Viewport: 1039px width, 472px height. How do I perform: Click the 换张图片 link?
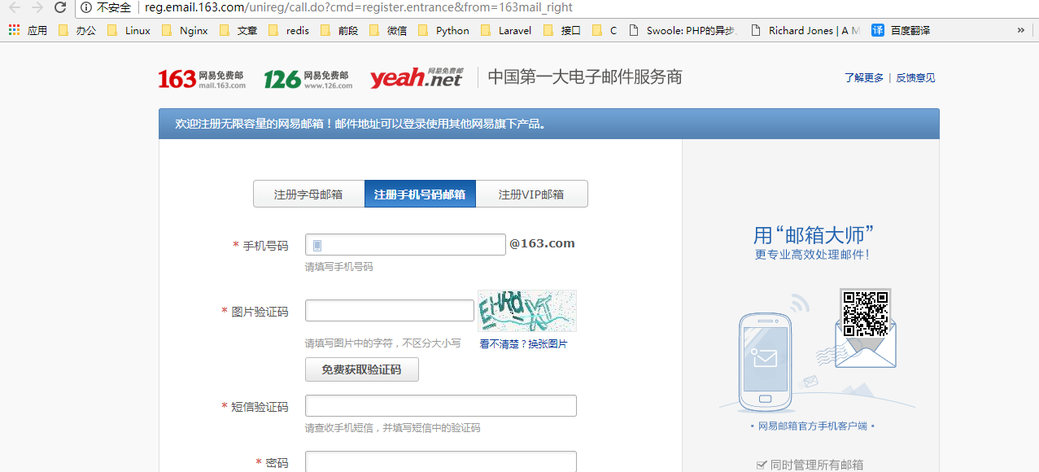click(x=548, y=344)
